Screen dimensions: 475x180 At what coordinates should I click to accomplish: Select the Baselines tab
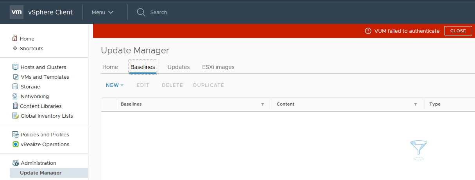pos(143,67)
